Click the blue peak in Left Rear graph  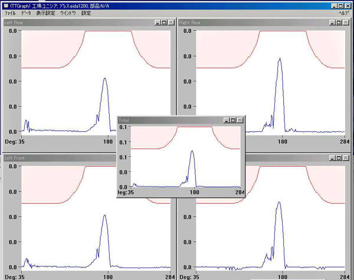point(104,79)
